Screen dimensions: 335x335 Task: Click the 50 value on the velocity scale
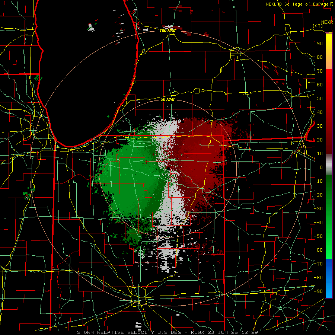click(320, 99)
